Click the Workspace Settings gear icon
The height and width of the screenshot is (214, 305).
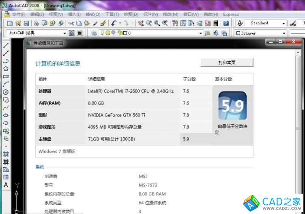[71, 33]
